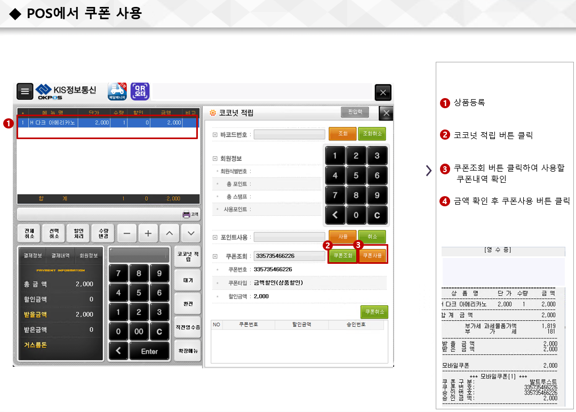Image resolution: width=576 pixels, height=412 pixels.
Task: Open the hamburger menu beside KIS logo
Action: (x=25, y=91)
